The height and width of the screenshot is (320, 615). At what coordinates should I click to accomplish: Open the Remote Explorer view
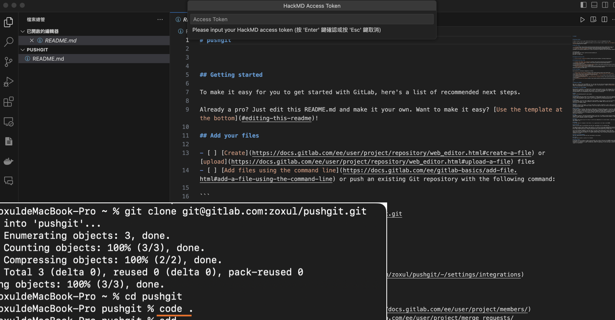coord(9,122)
